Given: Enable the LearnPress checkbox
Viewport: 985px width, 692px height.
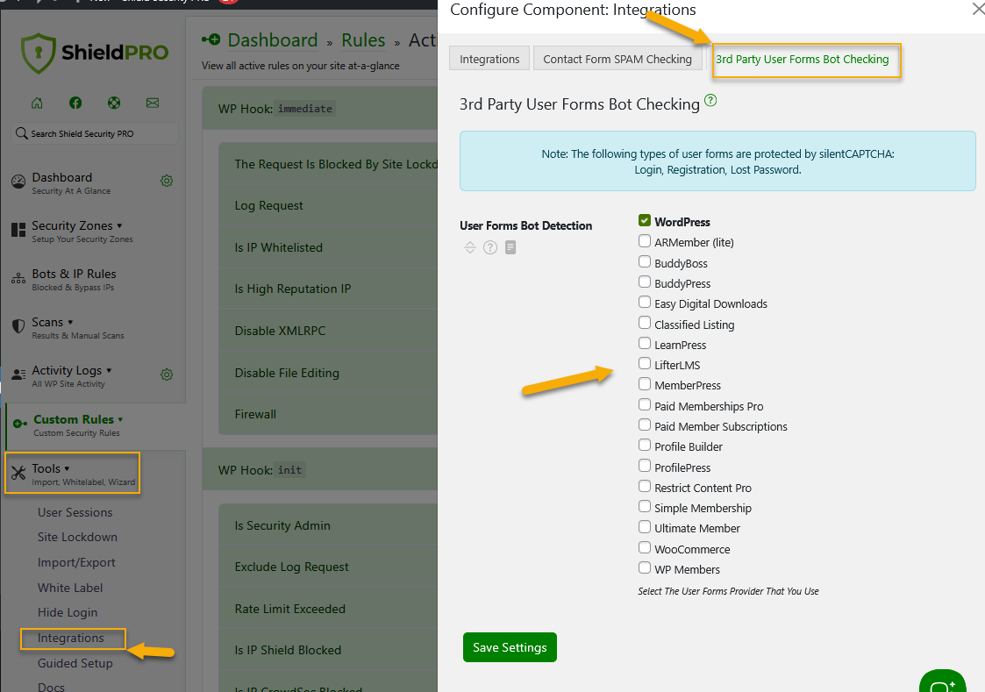Looking at the screenshot, I should (x=645, y=344).
